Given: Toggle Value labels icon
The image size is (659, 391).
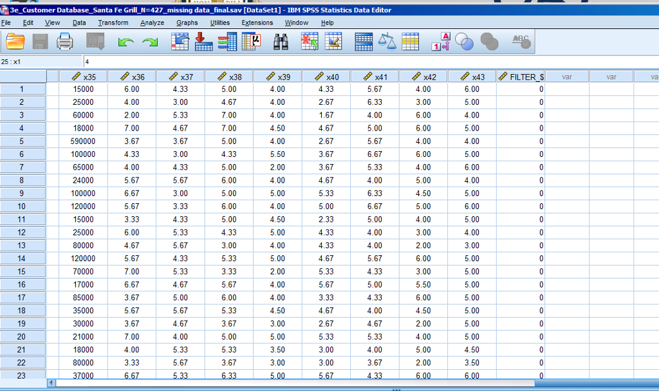Looking at the screenshot, I should coord(440,42).
